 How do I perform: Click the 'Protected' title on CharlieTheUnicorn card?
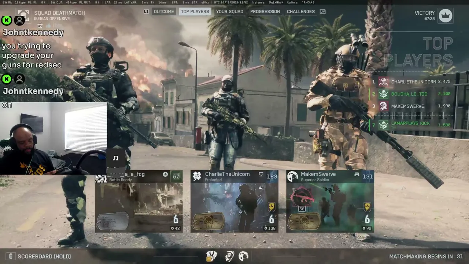[x=213, y=180]
